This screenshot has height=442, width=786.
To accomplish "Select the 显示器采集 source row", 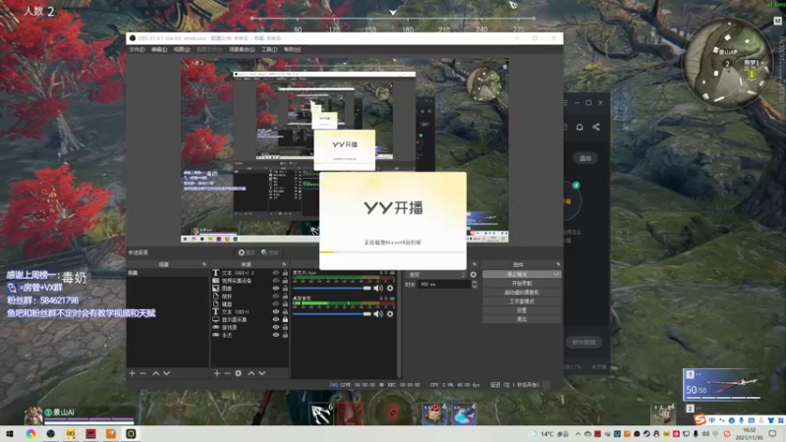I will [x=250, y=319].
